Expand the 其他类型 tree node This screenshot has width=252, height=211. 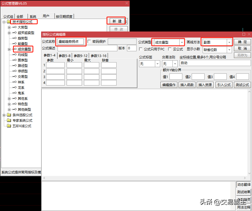[9, 110]
